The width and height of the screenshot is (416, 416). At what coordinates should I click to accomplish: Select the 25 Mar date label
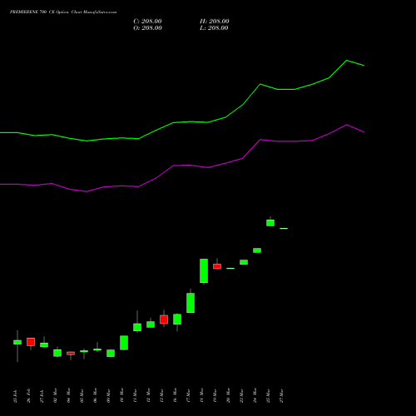tap(269, 396)
